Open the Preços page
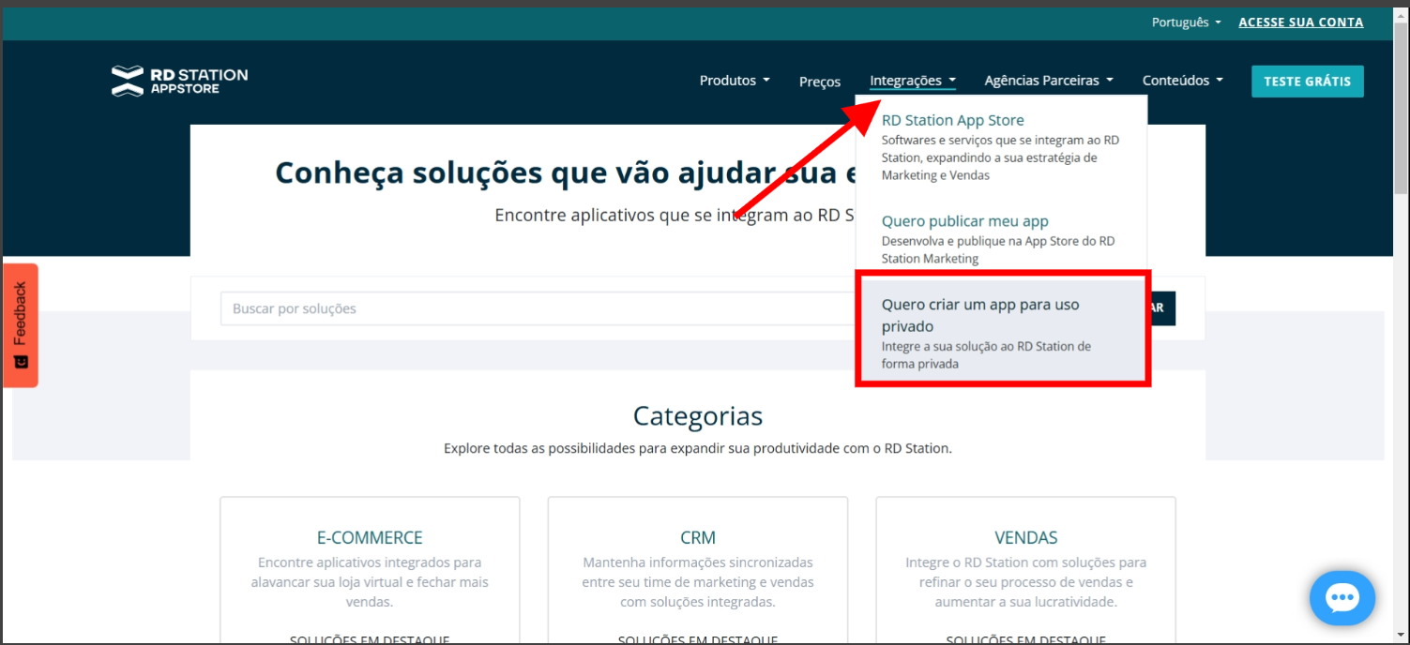Screen dimensions: 1410x645 [820, 82]
